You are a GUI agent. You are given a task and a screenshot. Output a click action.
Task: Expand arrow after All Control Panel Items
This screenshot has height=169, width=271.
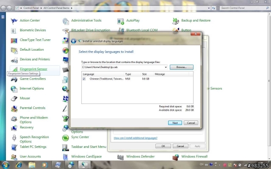(x=72, y=8)
